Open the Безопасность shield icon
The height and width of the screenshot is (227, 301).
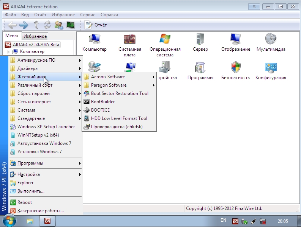point(235,68)
